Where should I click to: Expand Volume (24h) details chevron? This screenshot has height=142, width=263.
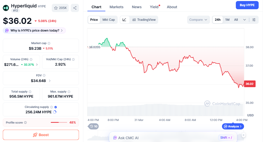click(37, 65)
